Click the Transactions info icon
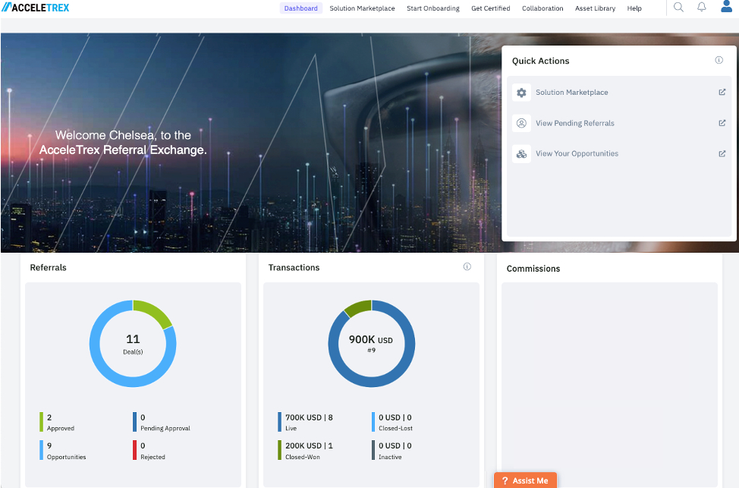 pyautogui.click(x=467, y=267)
